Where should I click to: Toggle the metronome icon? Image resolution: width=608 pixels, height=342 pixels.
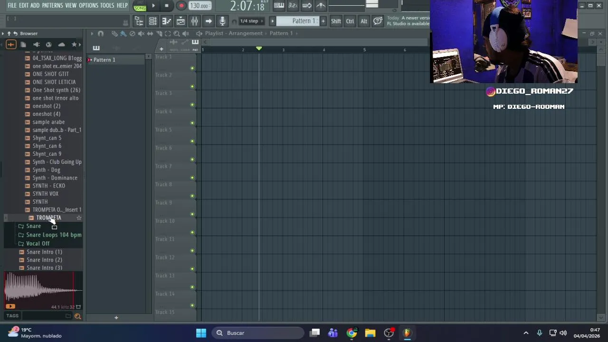[321, 6]
